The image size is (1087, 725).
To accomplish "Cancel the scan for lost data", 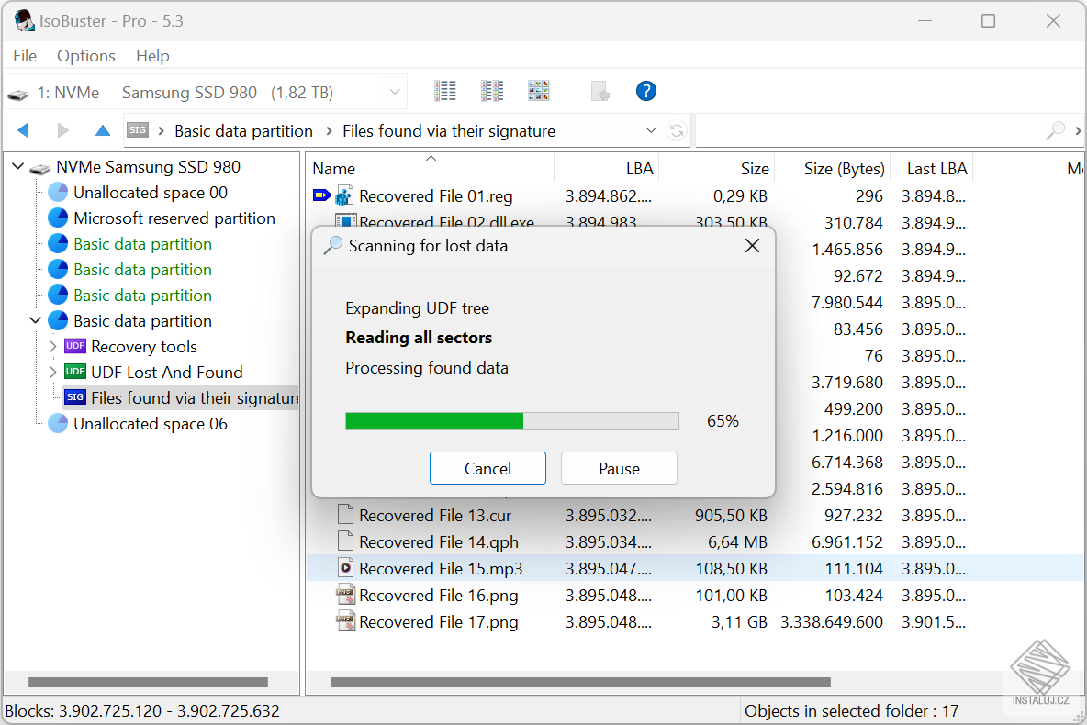I will [x=487, y=469].
